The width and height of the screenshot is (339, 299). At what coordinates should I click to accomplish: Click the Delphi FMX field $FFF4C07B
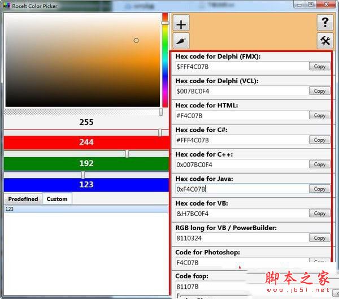tap(242, 67)
